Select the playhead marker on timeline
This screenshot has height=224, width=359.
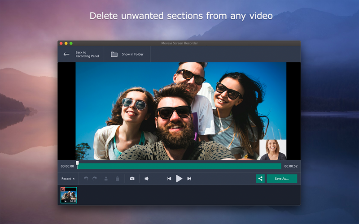point(77,163)
